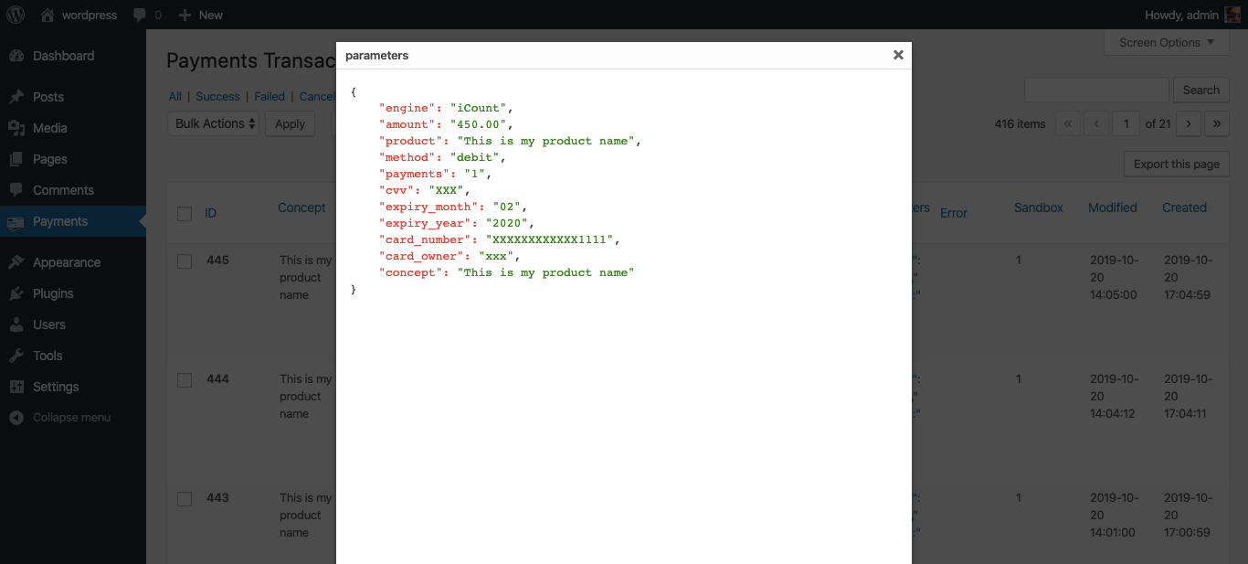
Task: Click the "450.00" amount value
Action: 479,124
